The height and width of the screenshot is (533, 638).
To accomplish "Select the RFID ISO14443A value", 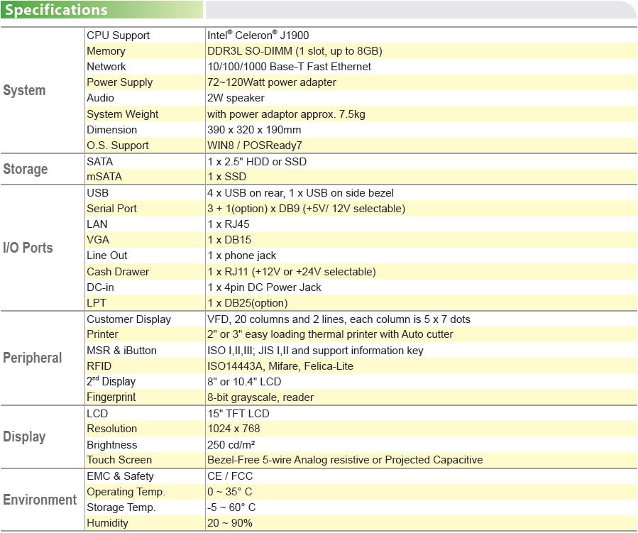I will point(280,366).
